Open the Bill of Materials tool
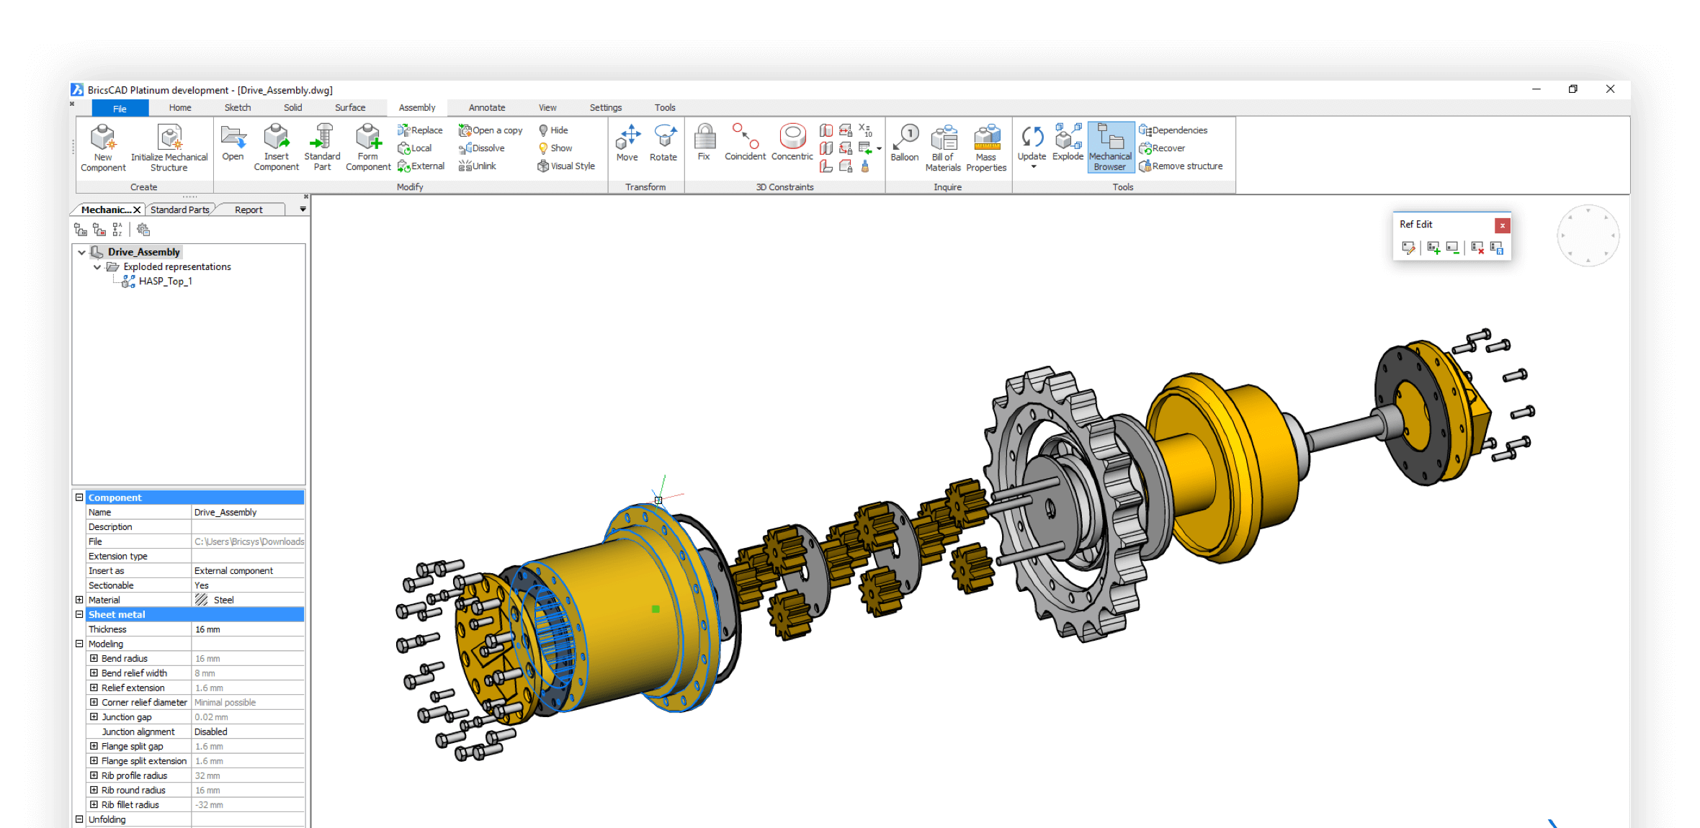This screenshot has height=828, width=1700. click(x=943, y=146)
